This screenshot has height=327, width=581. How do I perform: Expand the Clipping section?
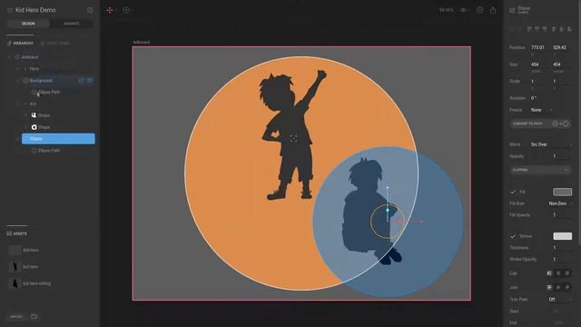(x=540, y=170)
